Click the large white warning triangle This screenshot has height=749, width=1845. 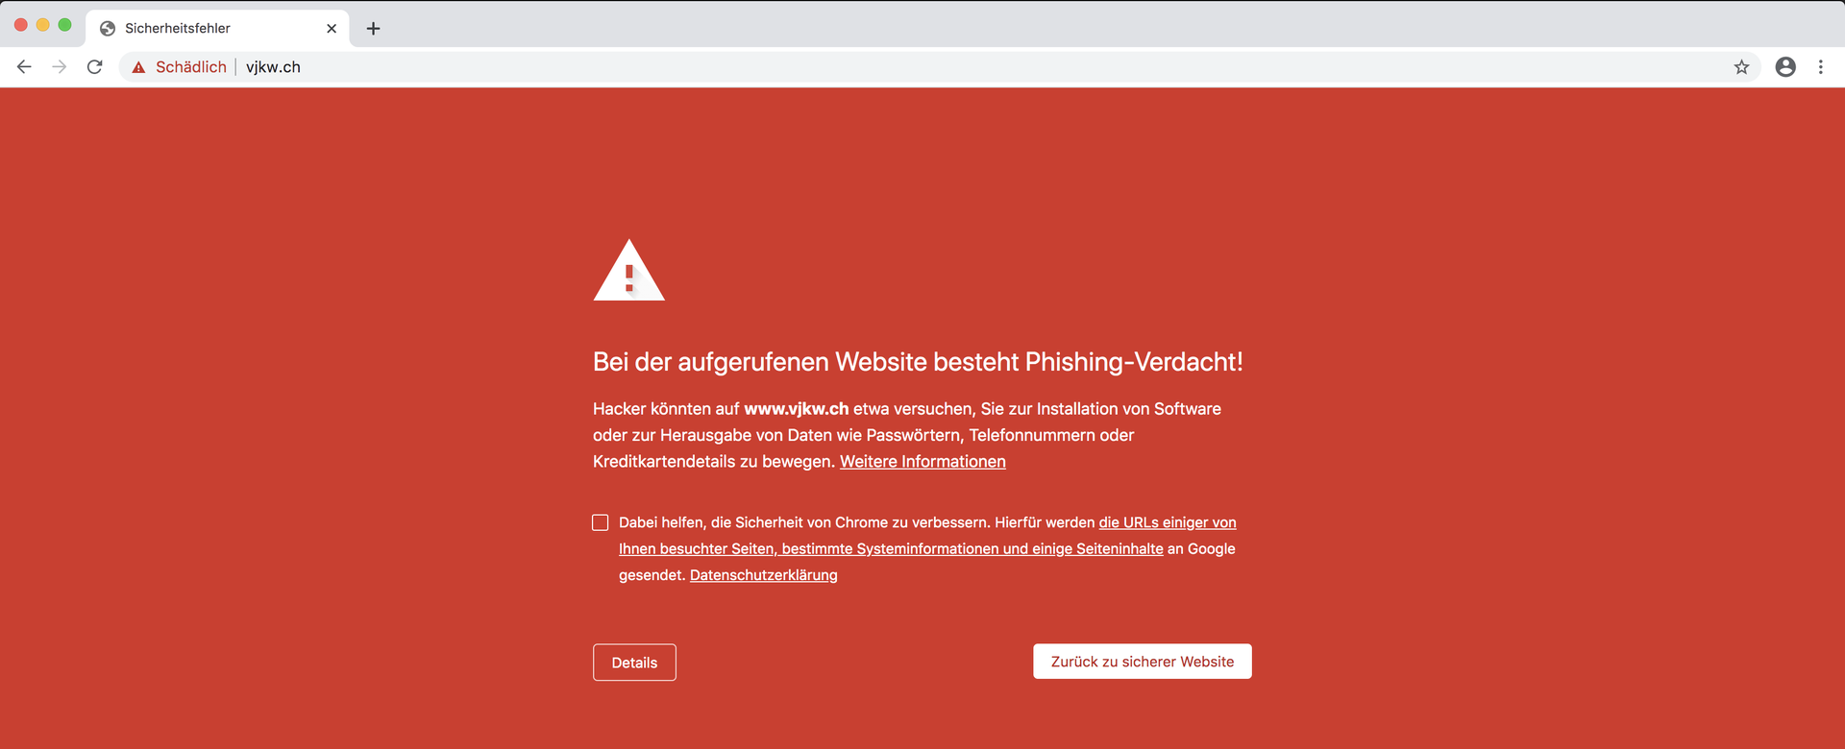click(x=628, y=271)
